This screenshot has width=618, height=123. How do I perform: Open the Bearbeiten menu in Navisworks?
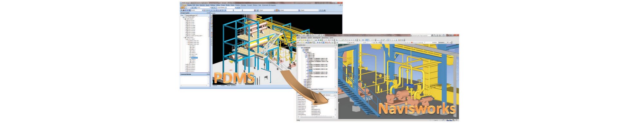click(304, 38)
